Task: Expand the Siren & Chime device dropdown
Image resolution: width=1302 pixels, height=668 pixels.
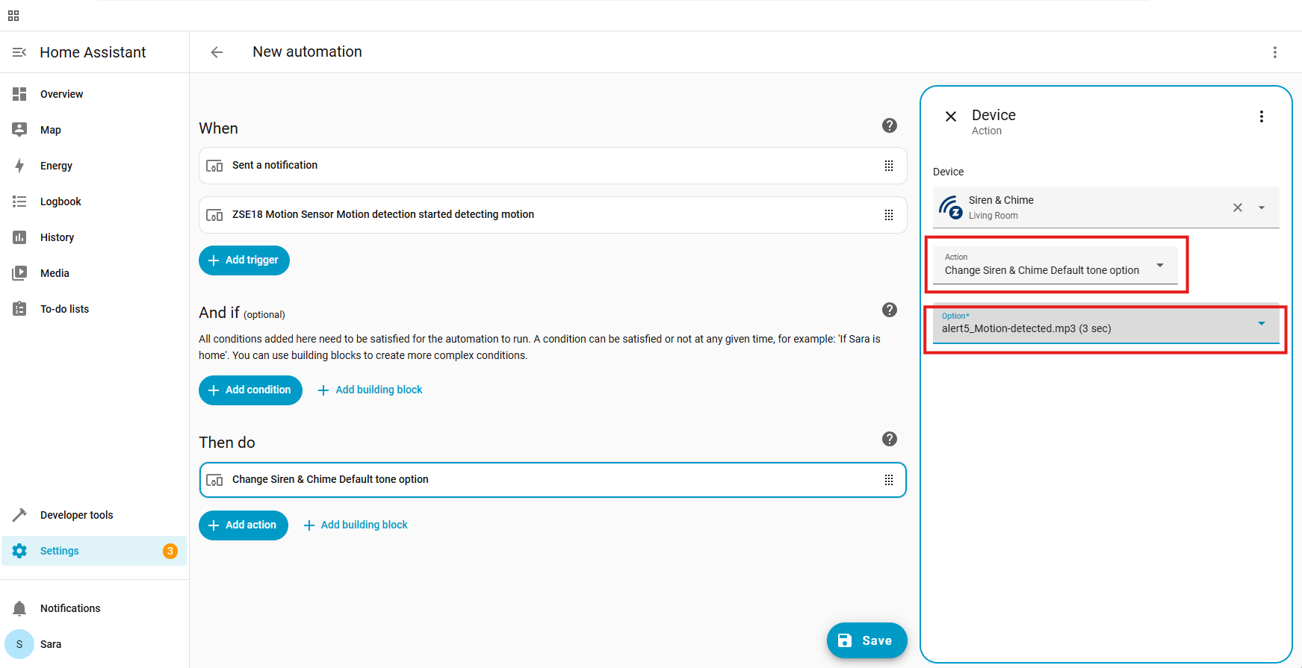Action: pyautogui.click(x=1262, y=207)
